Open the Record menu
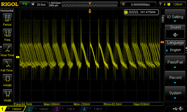187x112 pixels. point(175,79)
